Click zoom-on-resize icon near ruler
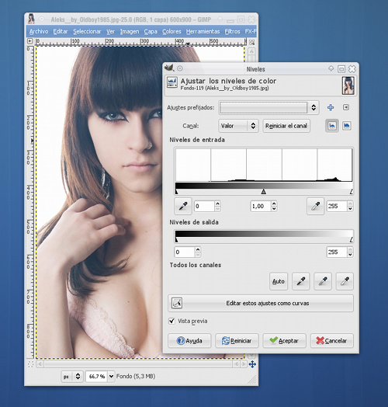The width and height of the screenshot is (388, 407). [251, 42]
